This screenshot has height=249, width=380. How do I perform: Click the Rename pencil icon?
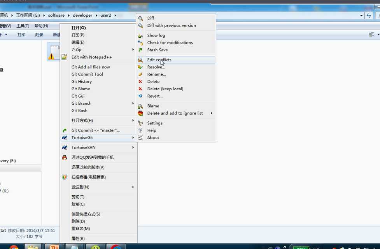(x=140, y=74)
